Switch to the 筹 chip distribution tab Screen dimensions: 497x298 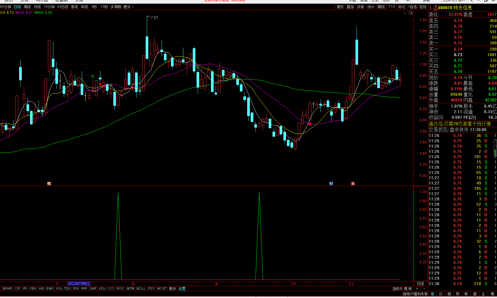point(492,294)
